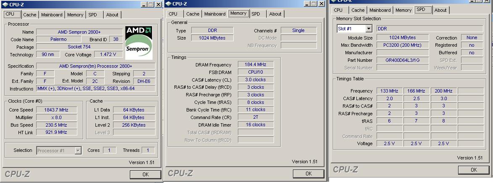The height and width of the screenshot is (183, 493).
Task: Click the Part Number value GR400D64L3/1G
Action: click(x=403, y=60)
